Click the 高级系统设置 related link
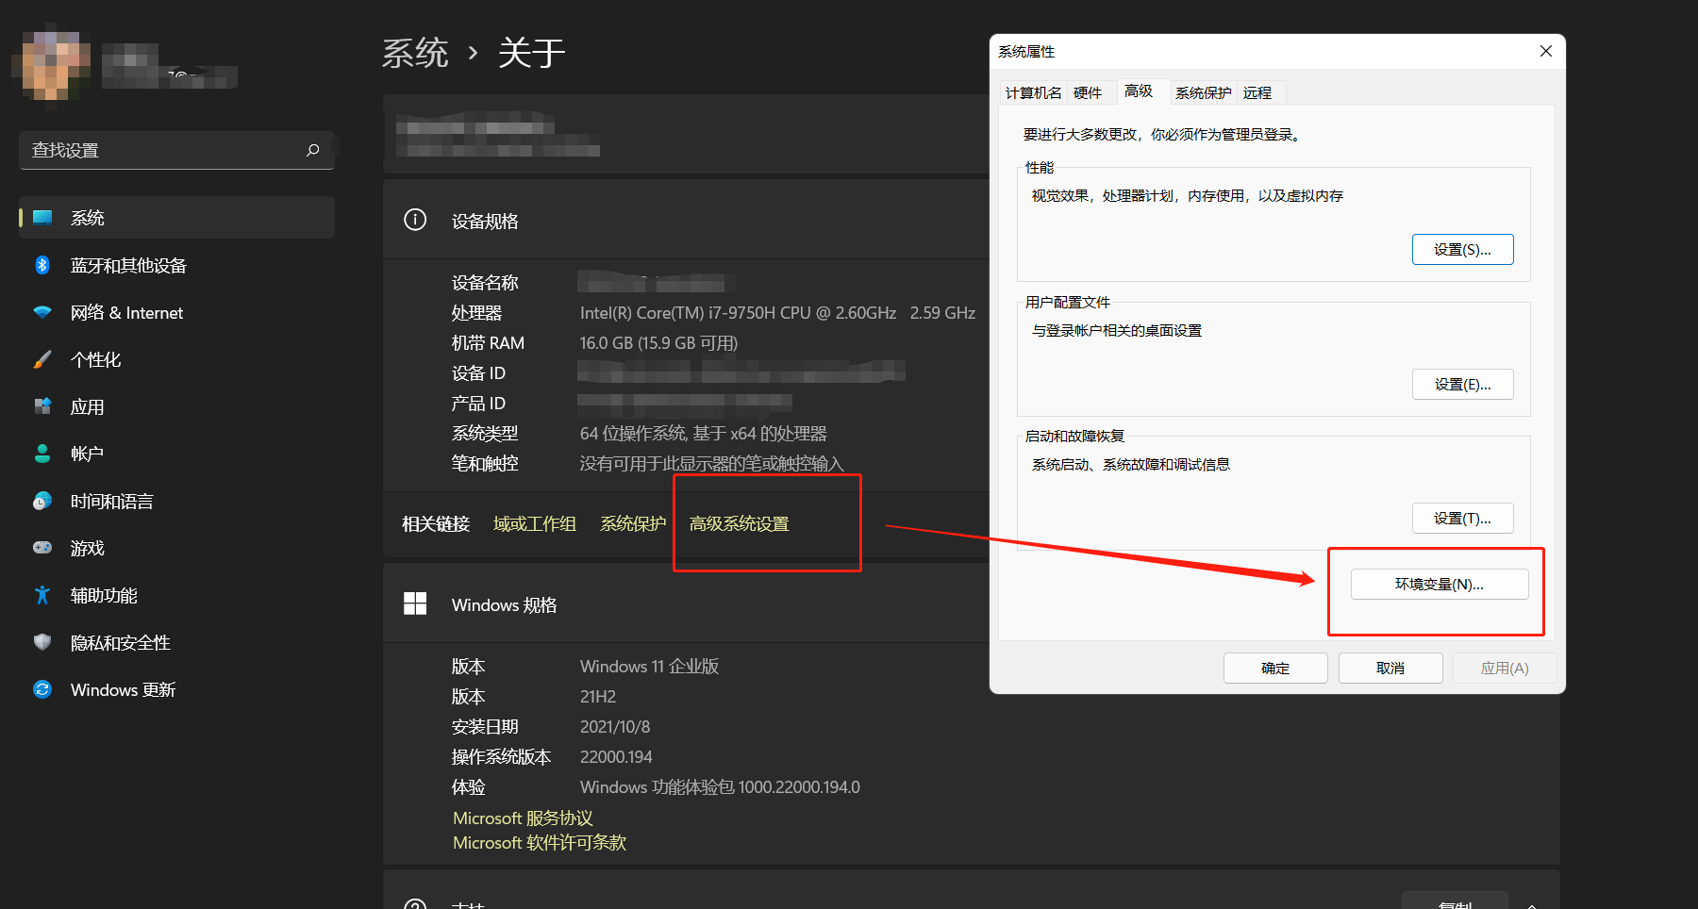 (x=738, y=523)
